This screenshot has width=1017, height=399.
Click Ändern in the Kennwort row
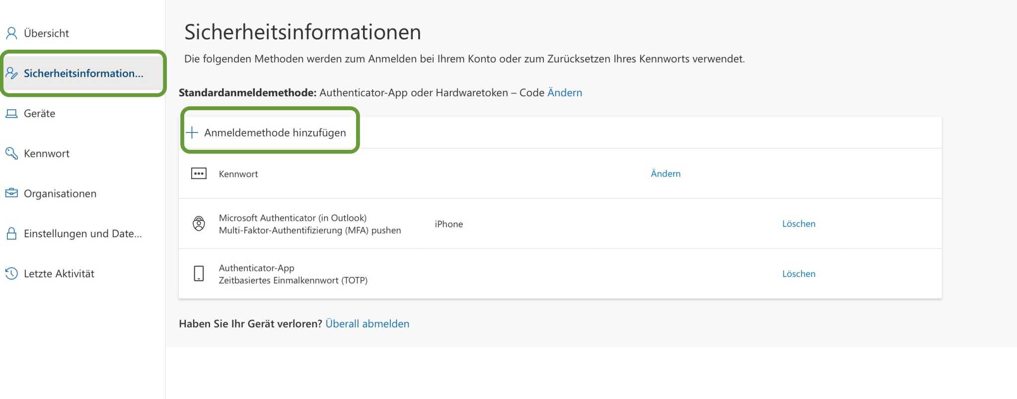pos(665,173)
